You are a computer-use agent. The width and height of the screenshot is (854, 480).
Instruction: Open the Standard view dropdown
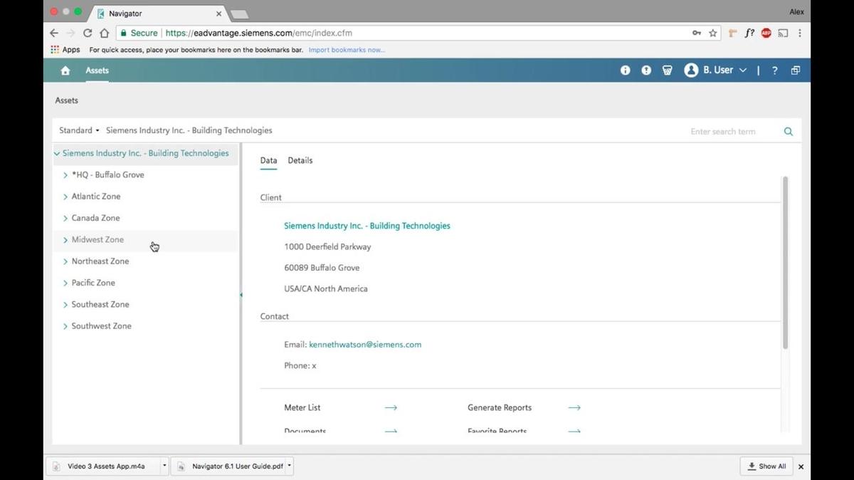pyautogui.click(x=79, y=130)
